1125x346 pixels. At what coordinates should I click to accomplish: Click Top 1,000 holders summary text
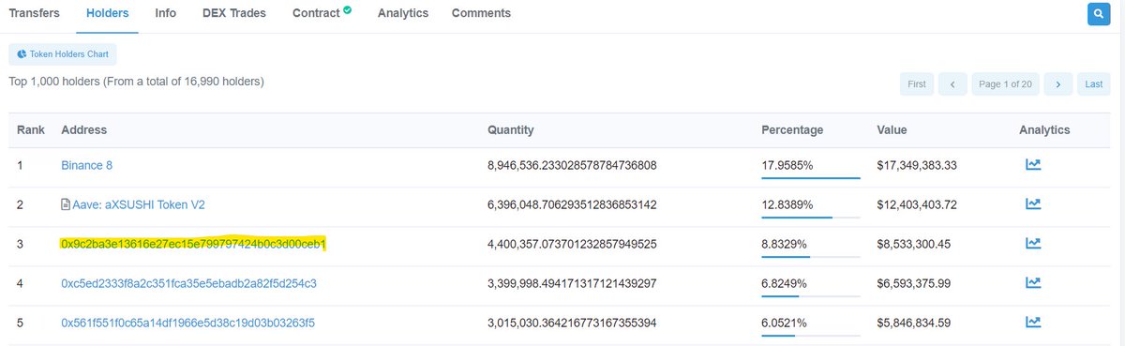(136, 83)
